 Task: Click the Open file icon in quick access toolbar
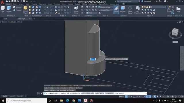click(9, 1)
